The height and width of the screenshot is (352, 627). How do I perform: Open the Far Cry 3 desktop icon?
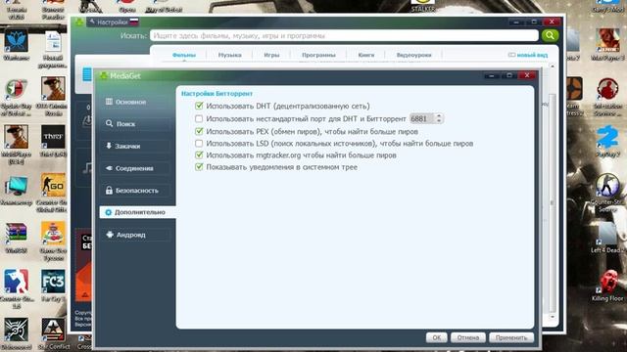coord(53,285)
